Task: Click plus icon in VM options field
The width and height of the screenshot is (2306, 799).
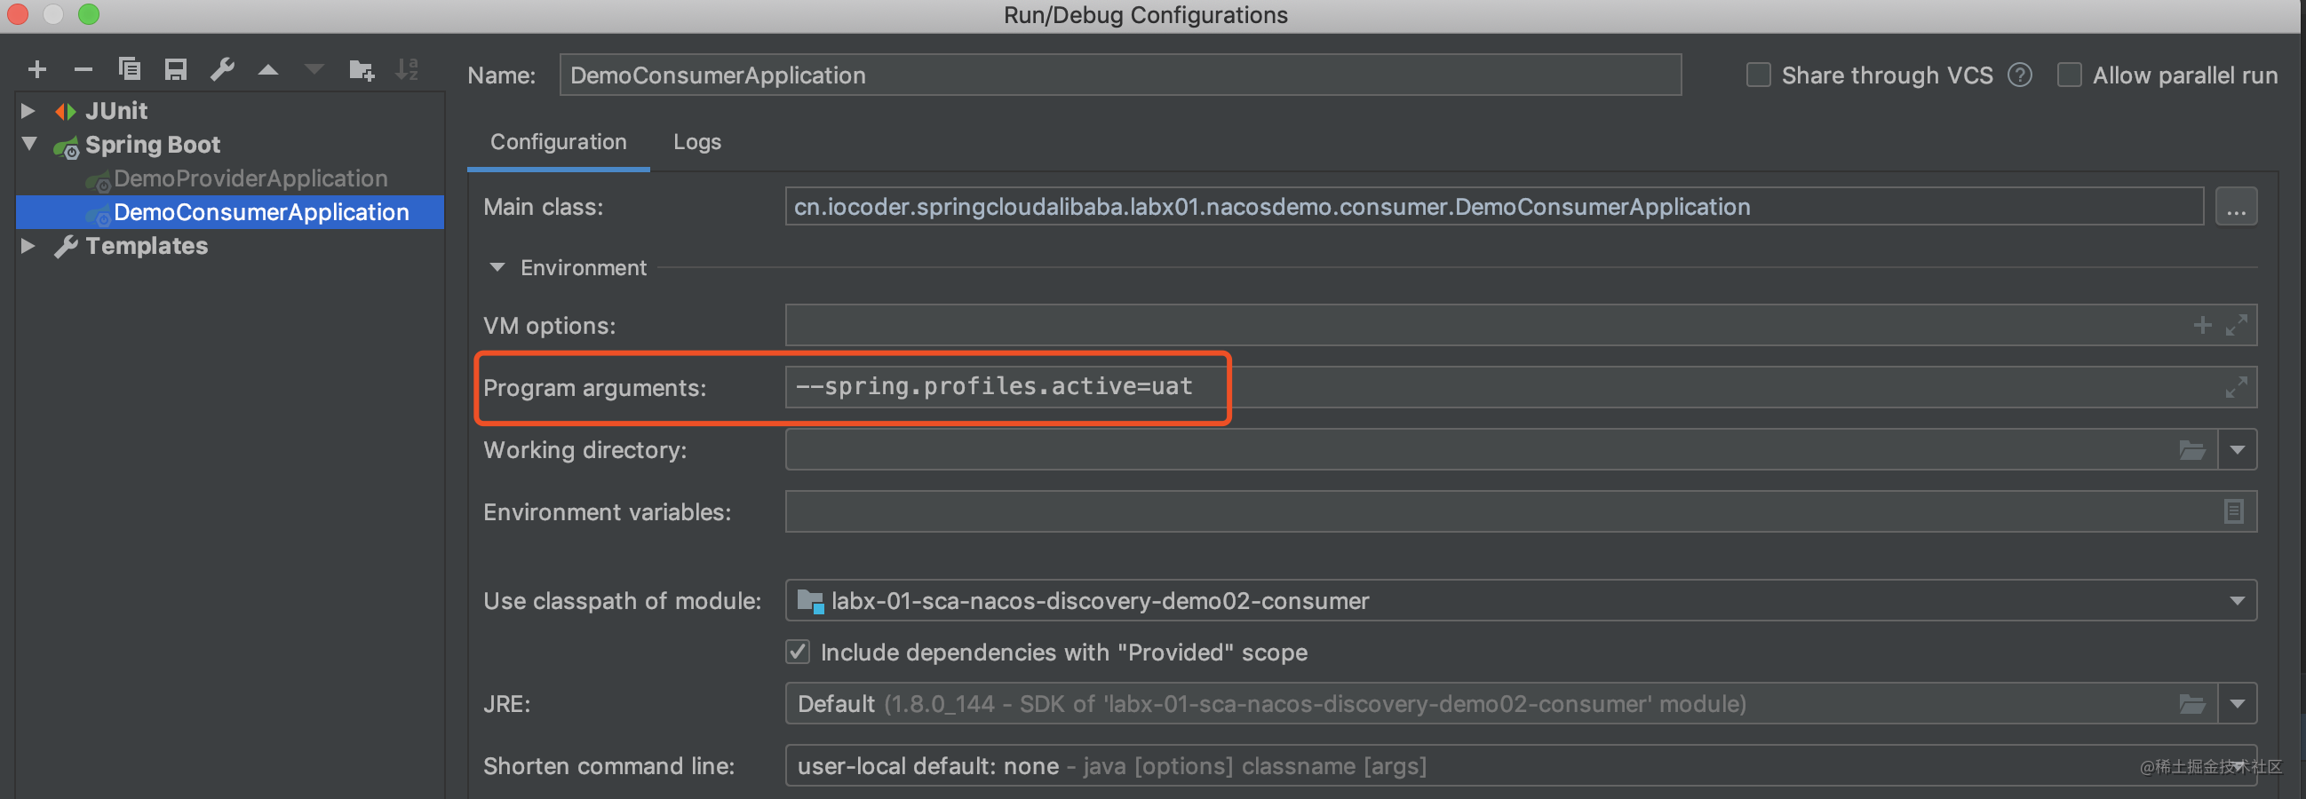Action: pos(2202,325)
